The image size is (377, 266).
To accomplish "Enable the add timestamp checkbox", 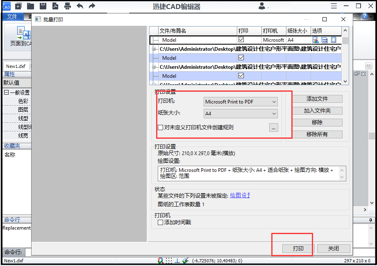I will (x=160, y=223).
